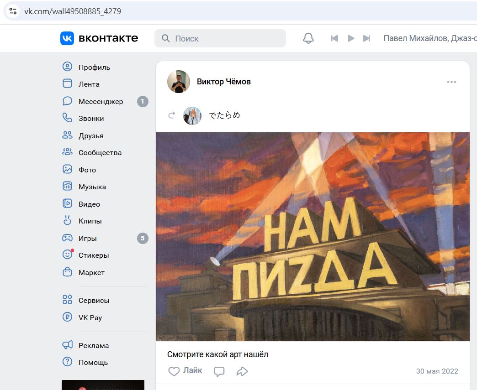This screenshot has width=477, height=390.
Task: Open the Профиль profile icon
Action: pyautogui.click(x=67, y=67)
